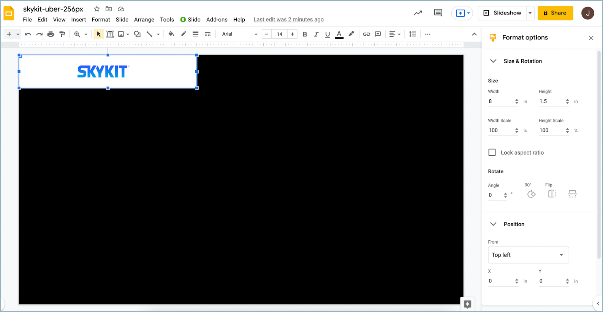Open comment history icon
The width and height of the screenshot is (603, 312).
(x=438, y=13)
